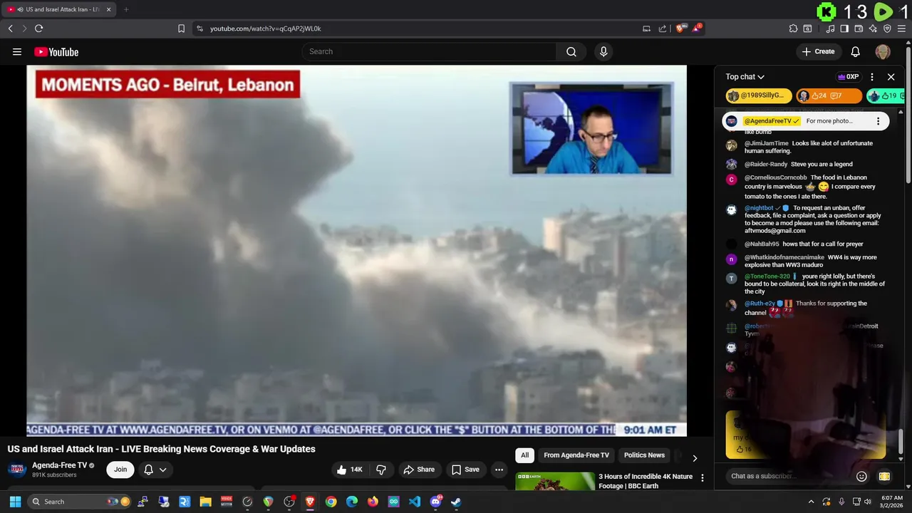Open pinned message three-dot menu
The image size is (912, 513).
pos(878,121)
